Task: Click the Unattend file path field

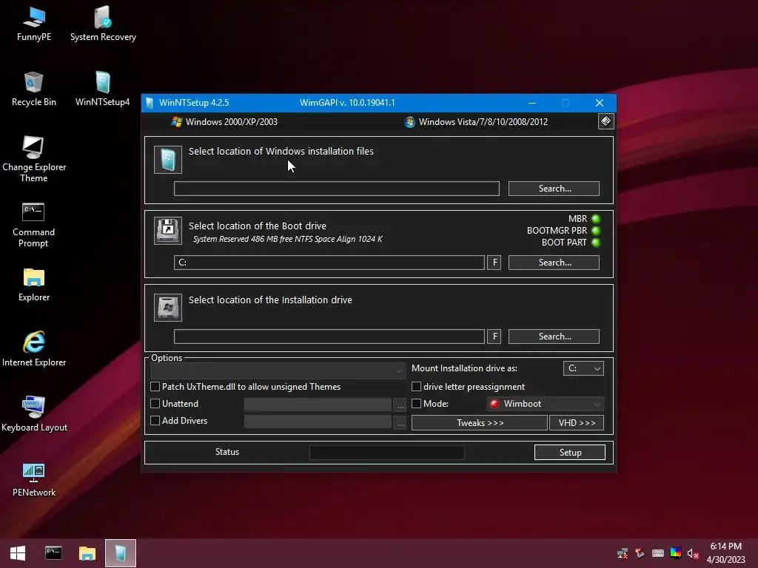Action: [318, 405]
